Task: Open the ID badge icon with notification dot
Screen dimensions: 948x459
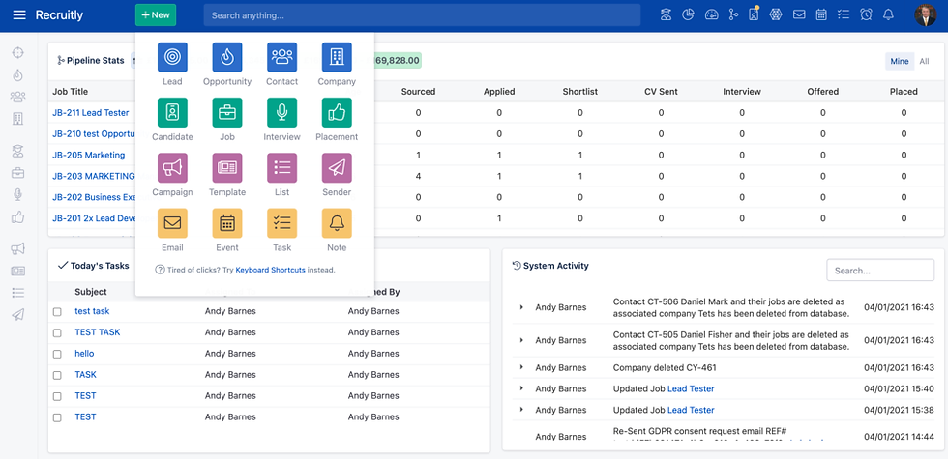Action: pos(754,14)
